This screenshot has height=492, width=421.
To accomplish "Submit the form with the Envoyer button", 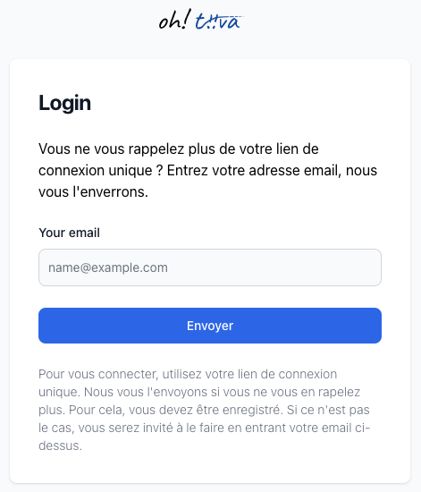I will click(210, 326).
